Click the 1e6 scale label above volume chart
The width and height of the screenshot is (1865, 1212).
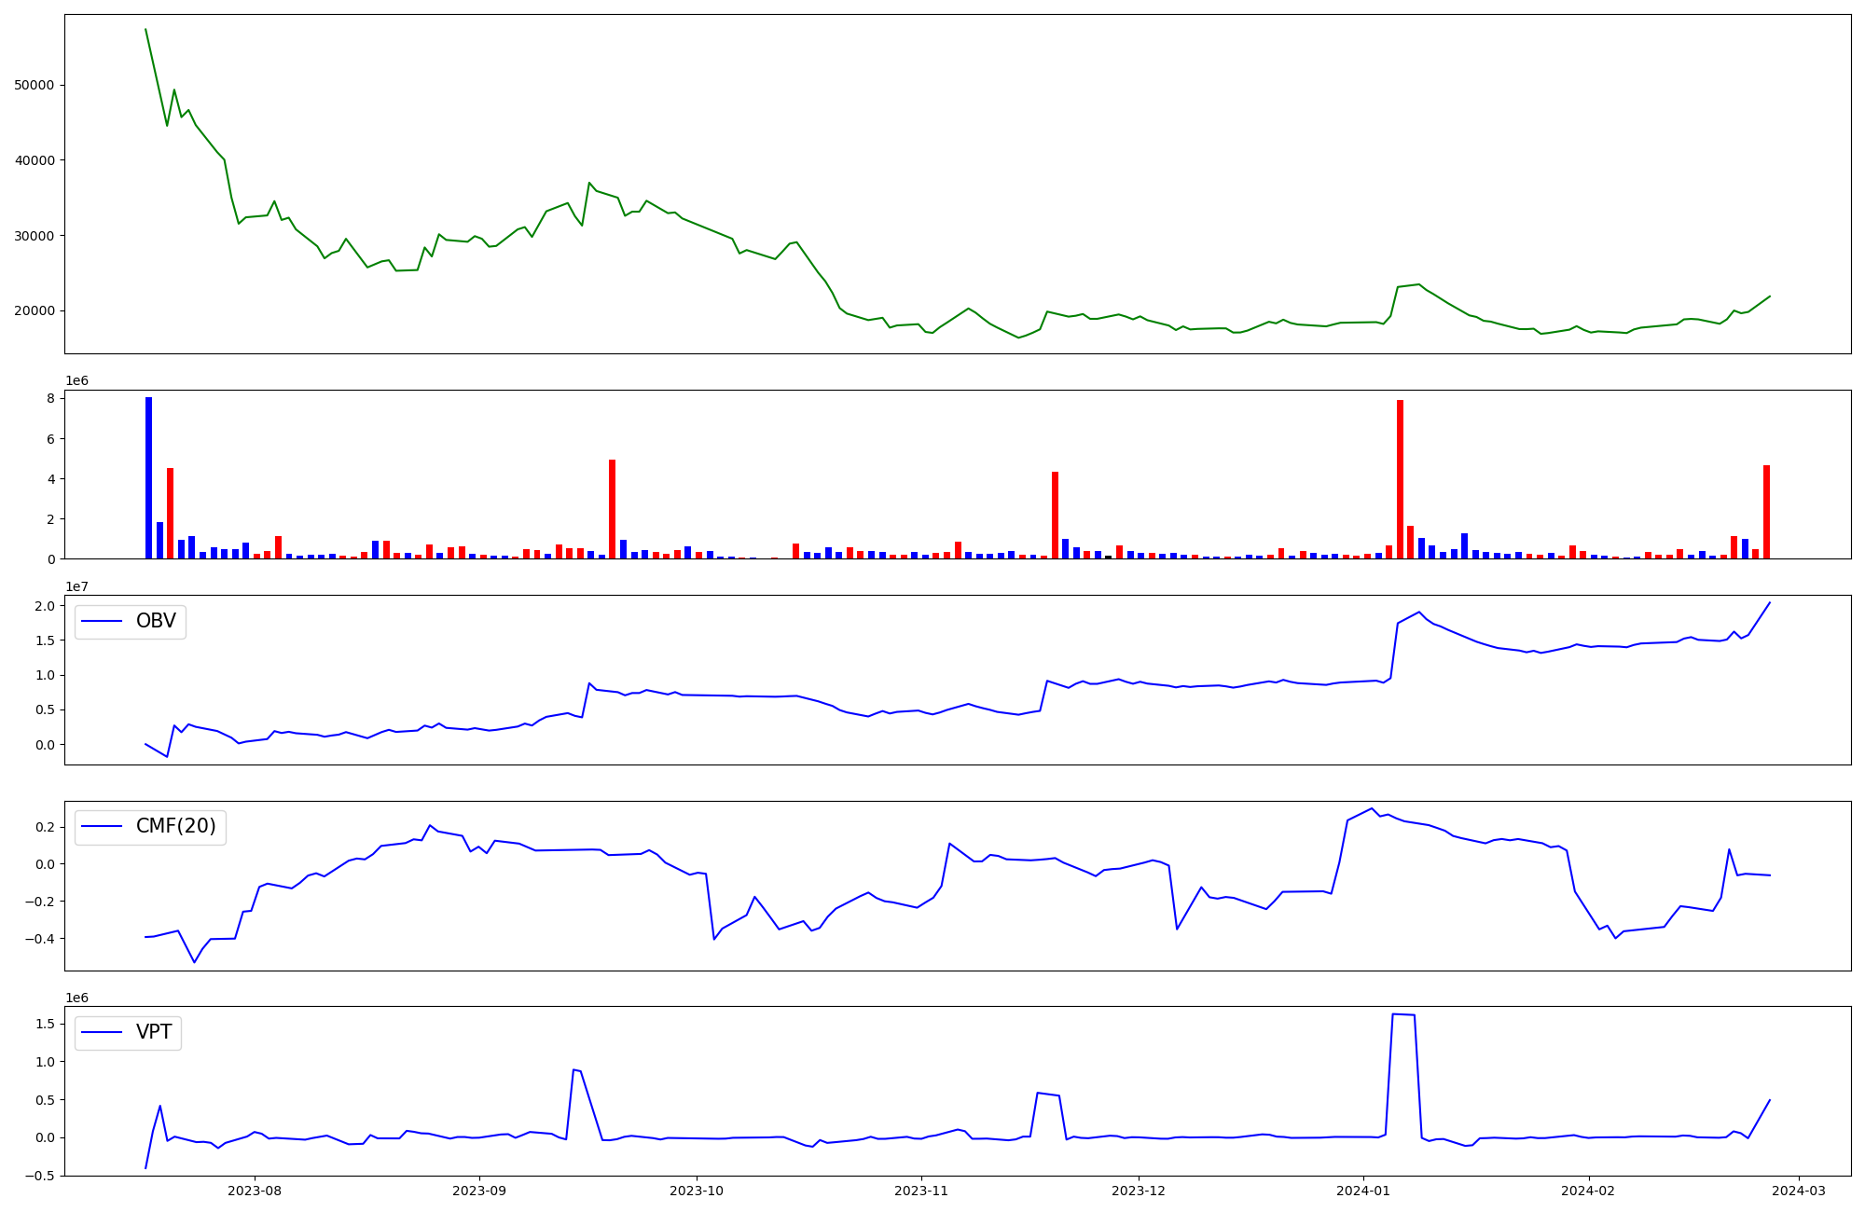[78, 380]
